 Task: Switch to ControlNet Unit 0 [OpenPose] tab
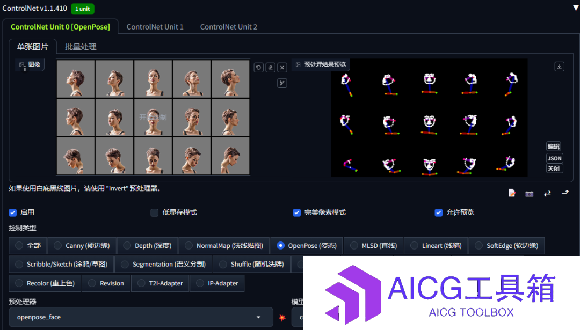[x=60, y=27]
